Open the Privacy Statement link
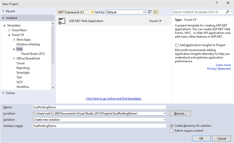Screen dimensions: 234x143 pos(219,69)
